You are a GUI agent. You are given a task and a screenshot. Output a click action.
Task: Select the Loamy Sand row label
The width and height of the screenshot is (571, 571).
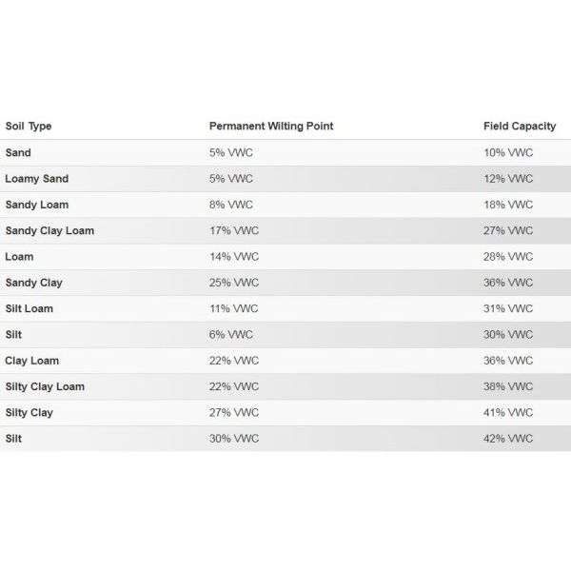pyautogui.click(x=37, y=179)
